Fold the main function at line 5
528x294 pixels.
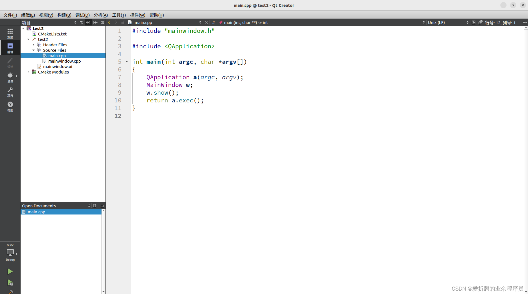tap(127, 61)
